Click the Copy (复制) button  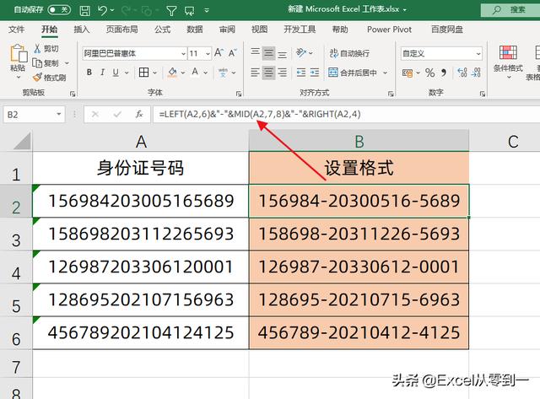pos(46,63)
